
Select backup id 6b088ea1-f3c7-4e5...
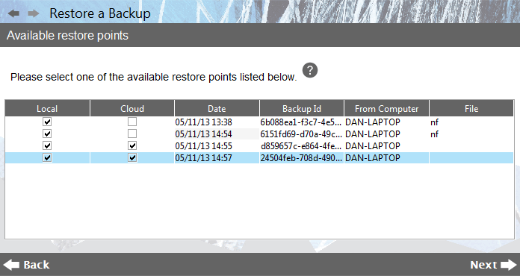[302, 122]
